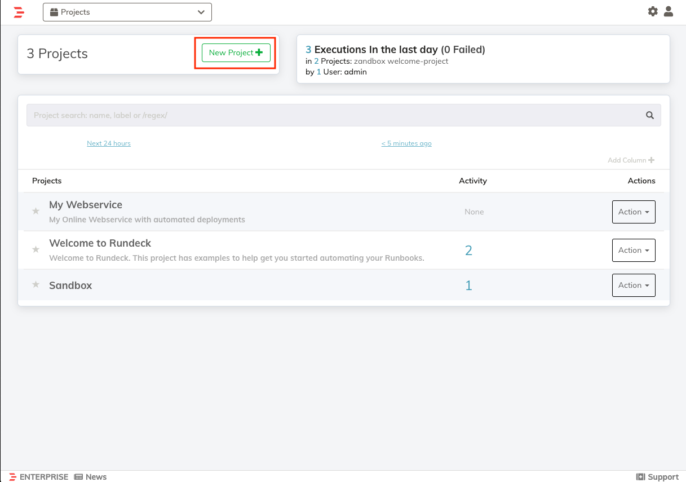Click the Activity column header
Image resolution: width=686 pixels, height=482 pixels.
point(473,181)
